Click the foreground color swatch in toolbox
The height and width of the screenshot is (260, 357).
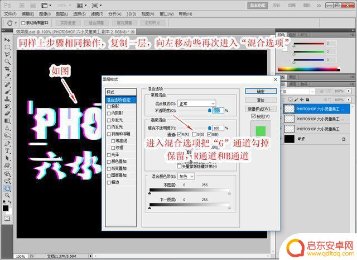6,208
